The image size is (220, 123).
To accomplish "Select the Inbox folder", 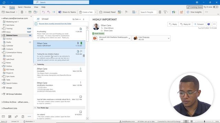I will (8, 32).
